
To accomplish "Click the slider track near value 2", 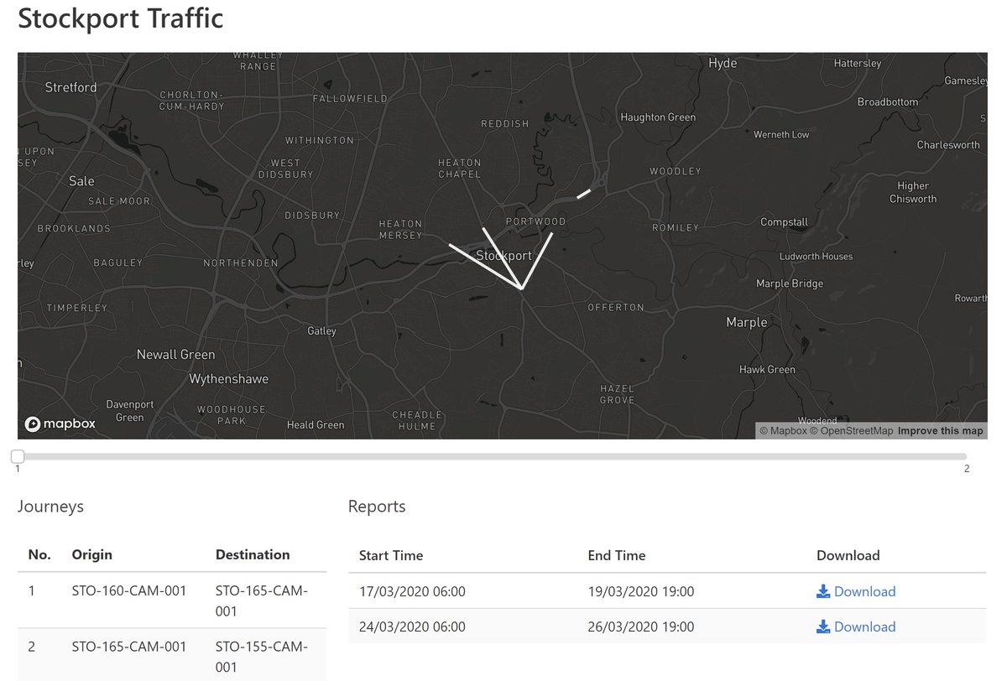I will pos(965,456).
